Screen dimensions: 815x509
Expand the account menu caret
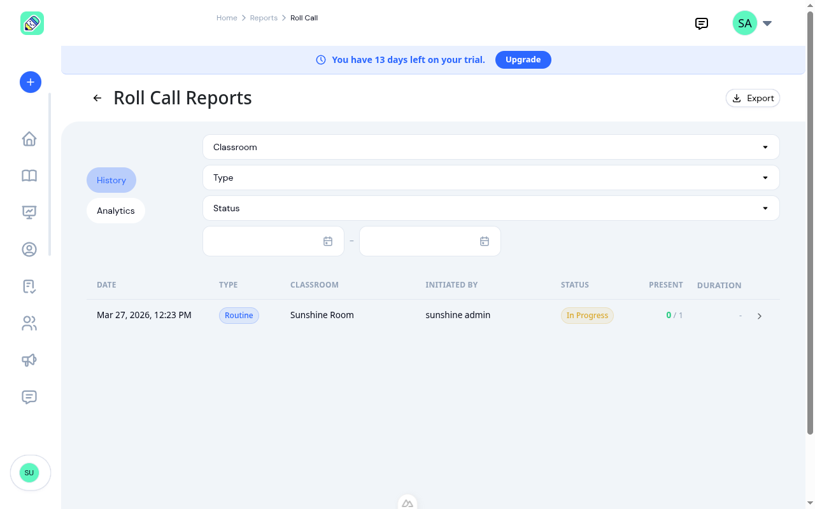767,24
